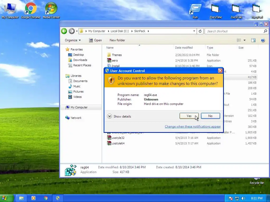Open recent locations dropdown beside Forward
This screenshot has width=270, height=202.
(x=77, y=31)
